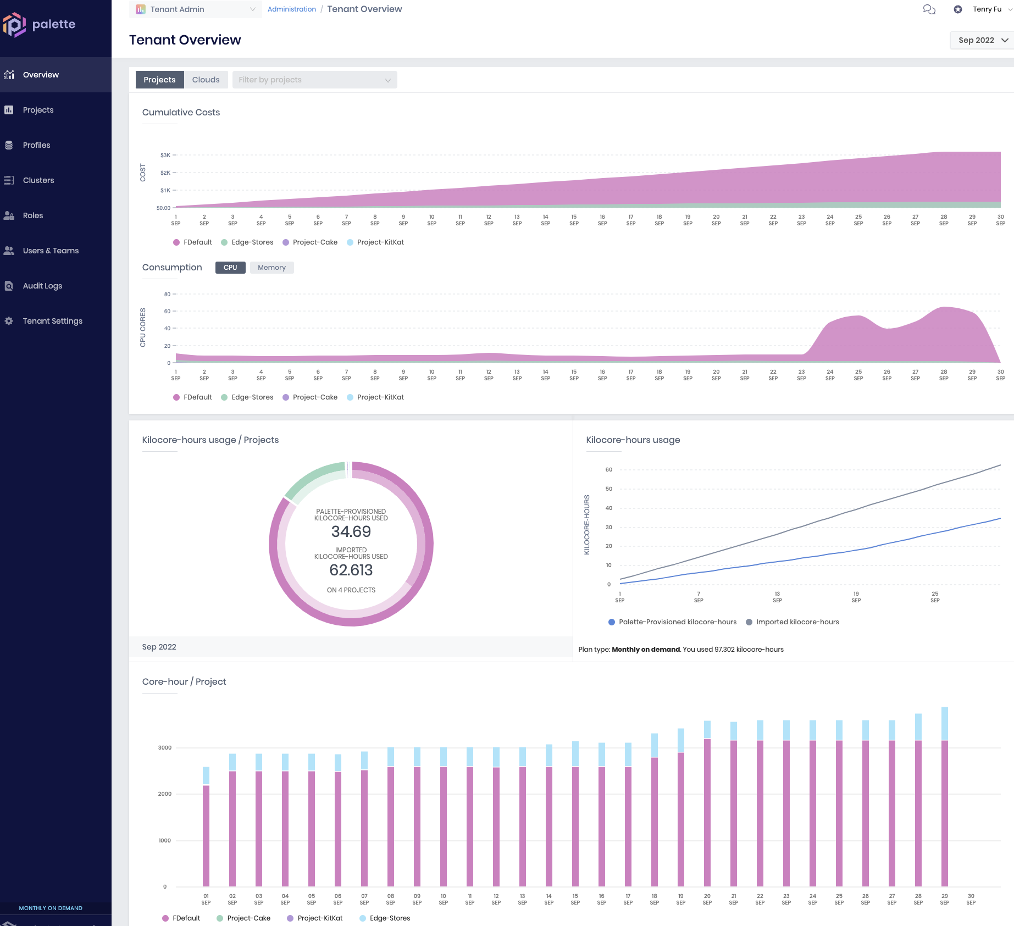The image size is (1014, 926).
Task: Toggle consumption view to CPU
Action: [x=230, y=268]
